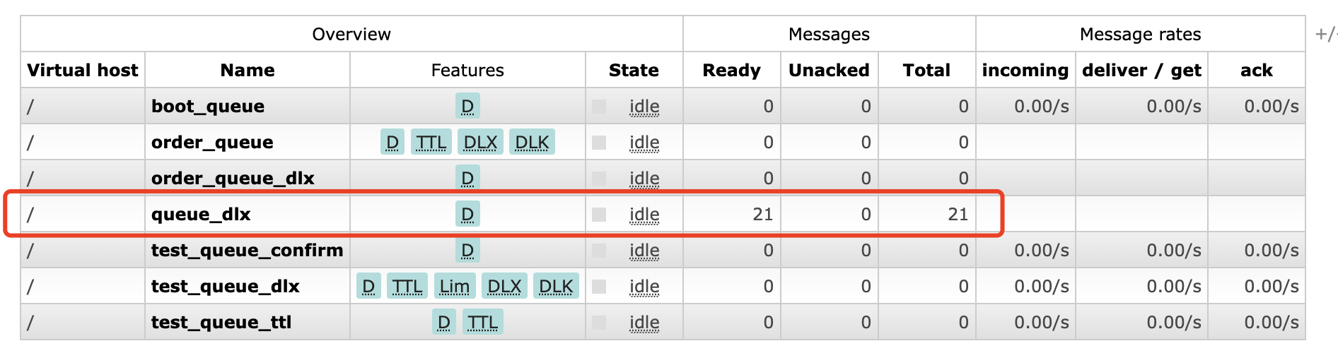Click state indicator square for boot_queue
This screenshot has width=1338, height=353.
click(x=599, y=107)
